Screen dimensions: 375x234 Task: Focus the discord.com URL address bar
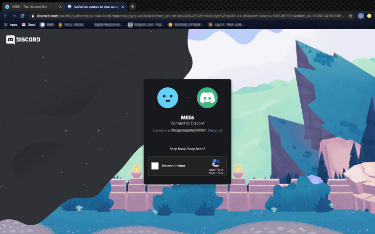190,16
